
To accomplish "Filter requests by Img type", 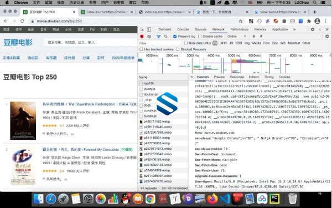I will click(x=247, y=43).
